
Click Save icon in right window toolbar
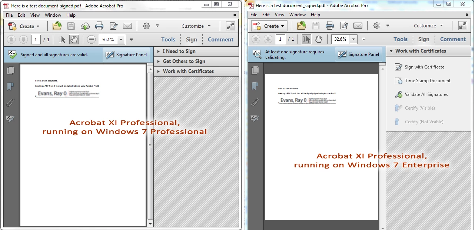pos(316,26)
